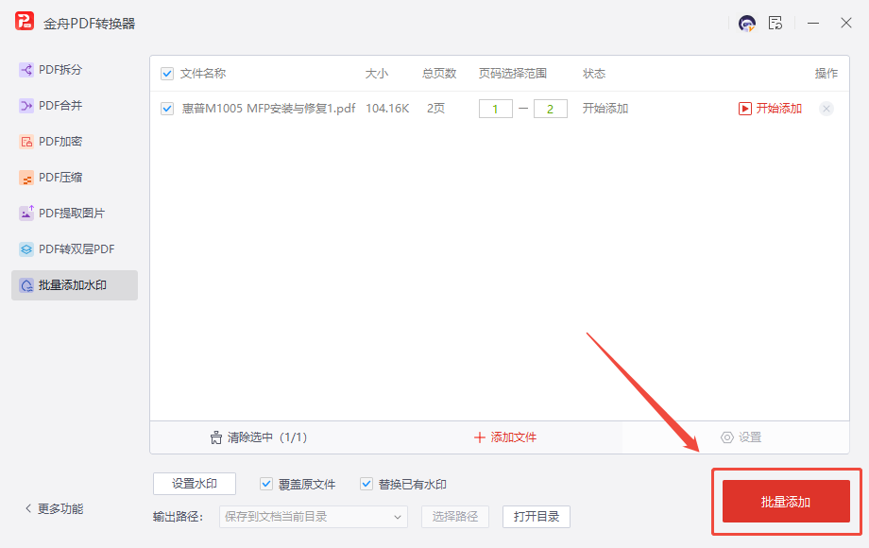Click the 开始添加 status text in the 状态 column
Screen dimensions: 869x548
[605, 109]
